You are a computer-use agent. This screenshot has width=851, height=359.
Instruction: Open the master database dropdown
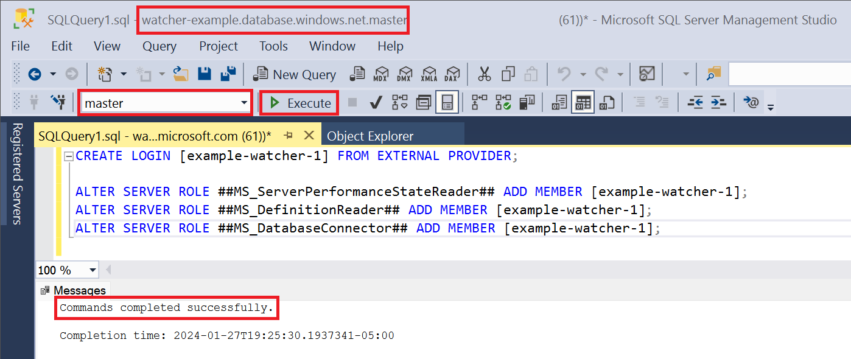[x=245, y=102]
